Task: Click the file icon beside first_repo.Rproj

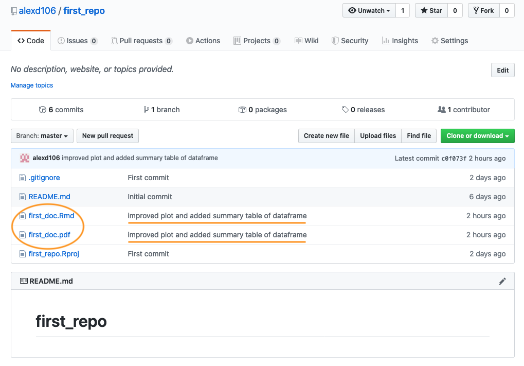Action: [22, 254]
